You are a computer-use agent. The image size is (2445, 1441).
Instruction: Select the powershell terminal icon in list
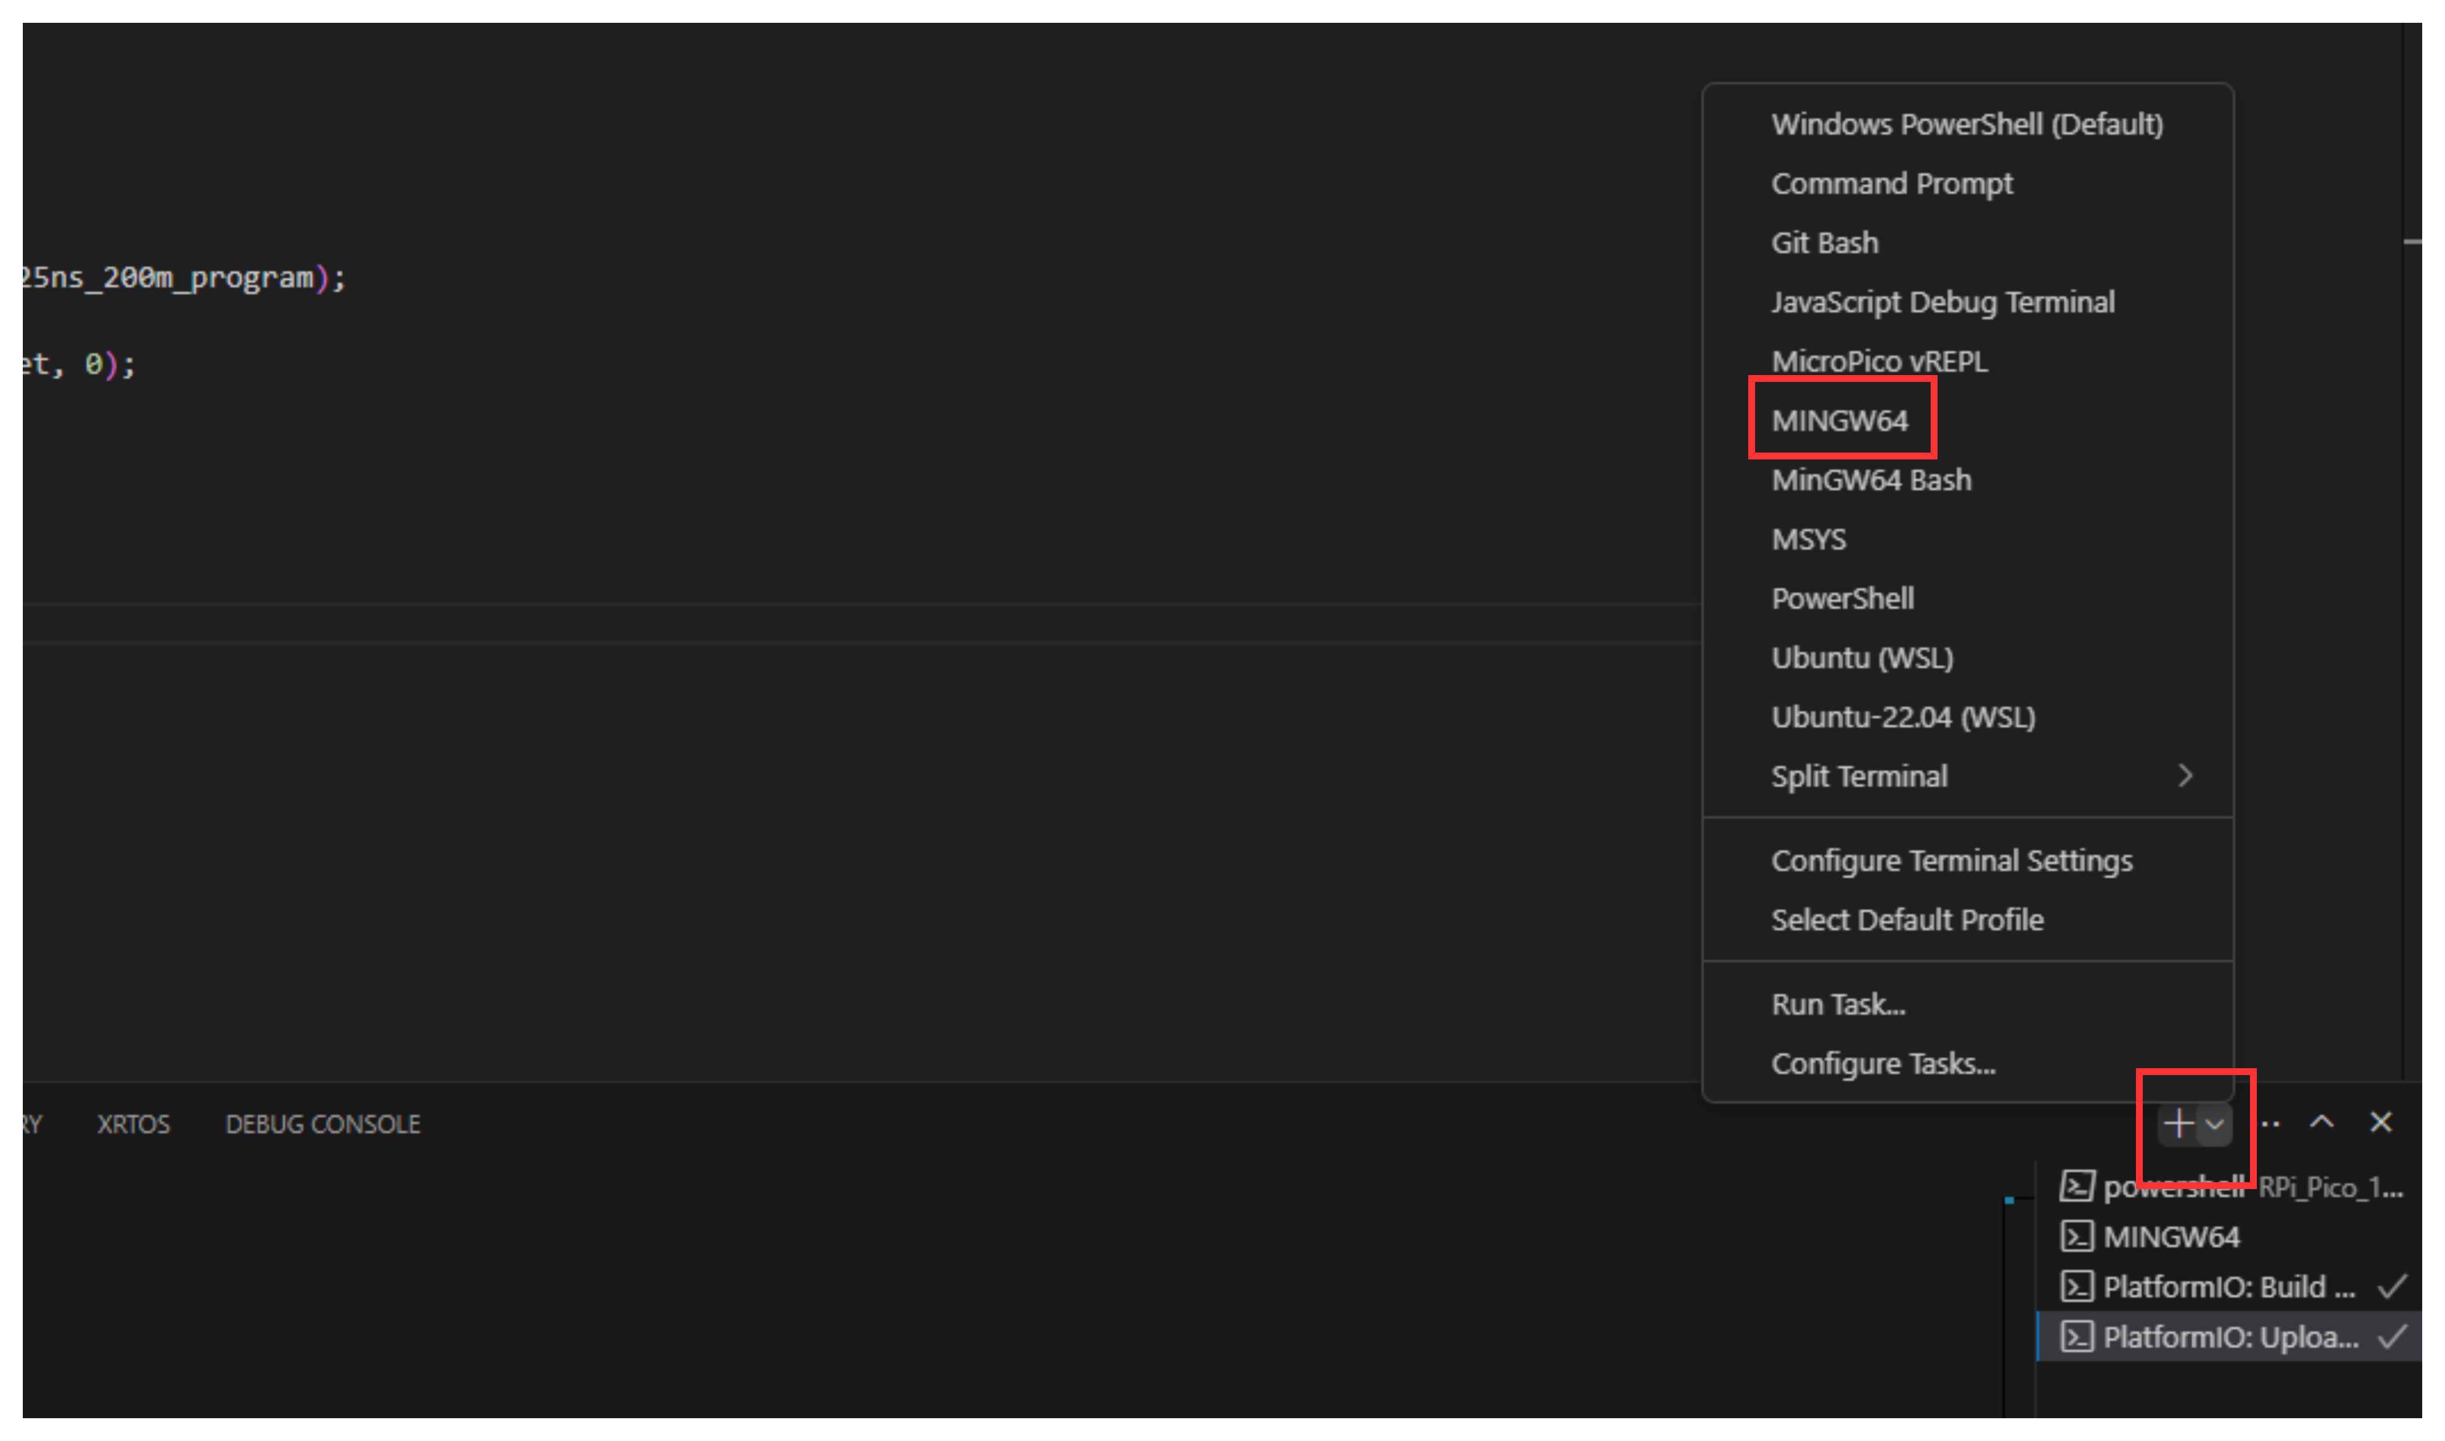pos(2077,1187)
